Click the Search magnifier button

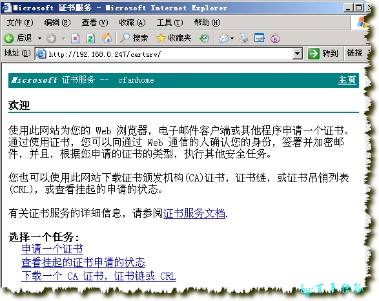coord(134,38)
